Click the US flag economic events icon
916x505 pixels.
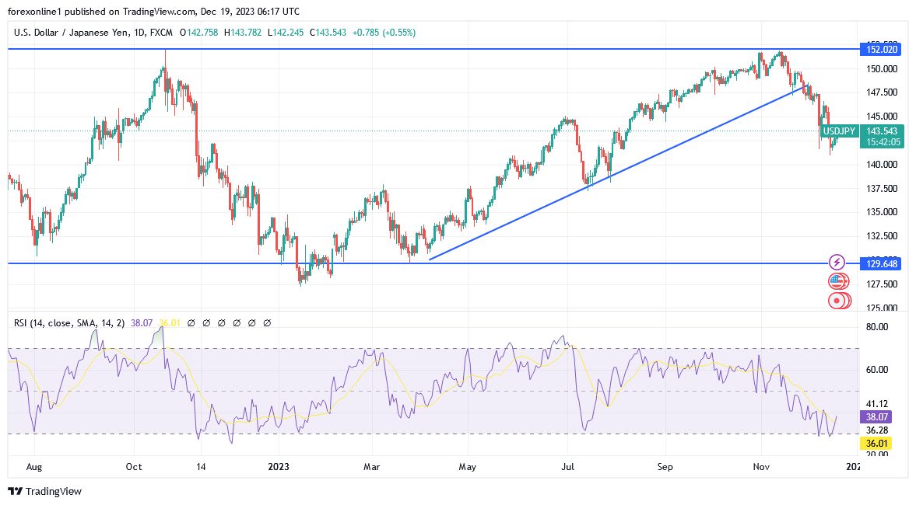[x=837, y=281]
